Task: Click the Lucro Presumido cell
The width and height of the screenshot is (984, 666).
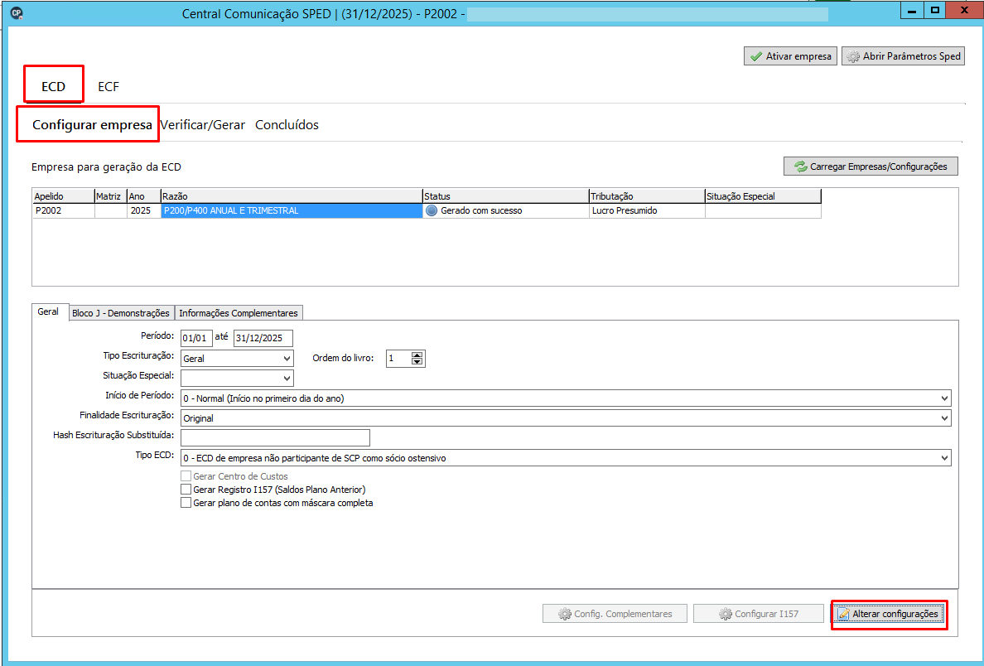Action: (647, 211)
